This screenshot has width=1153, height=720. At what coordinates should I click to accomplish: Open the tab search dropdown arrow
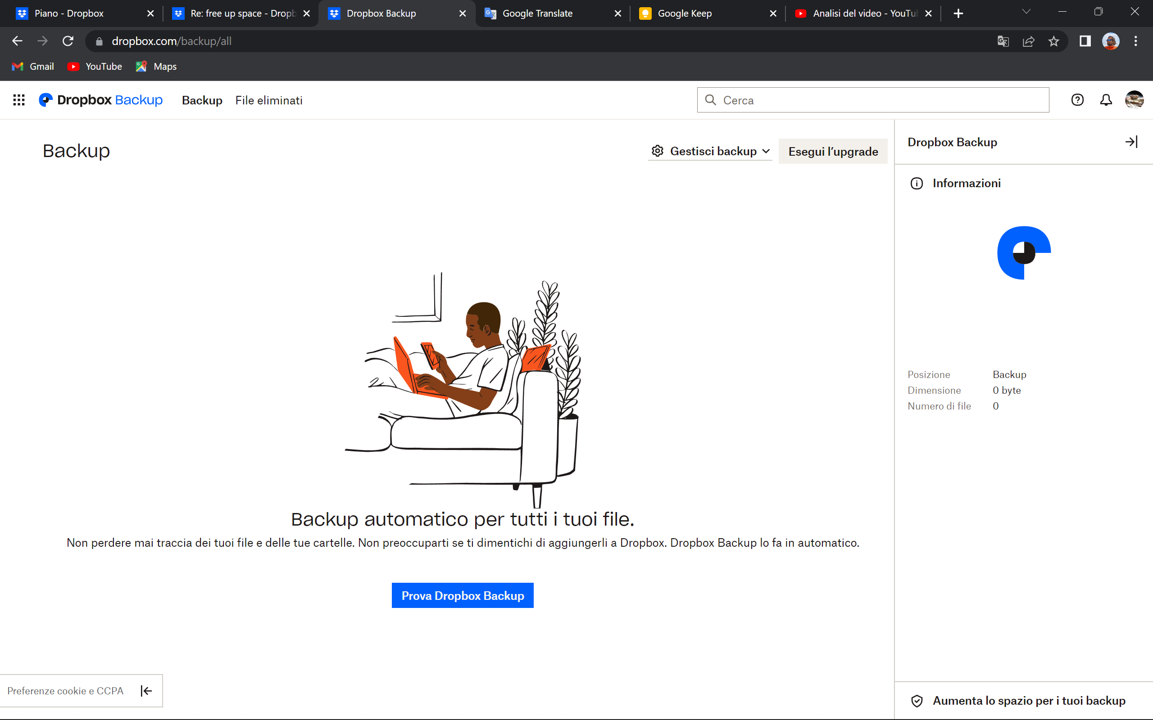point(1026,12)
